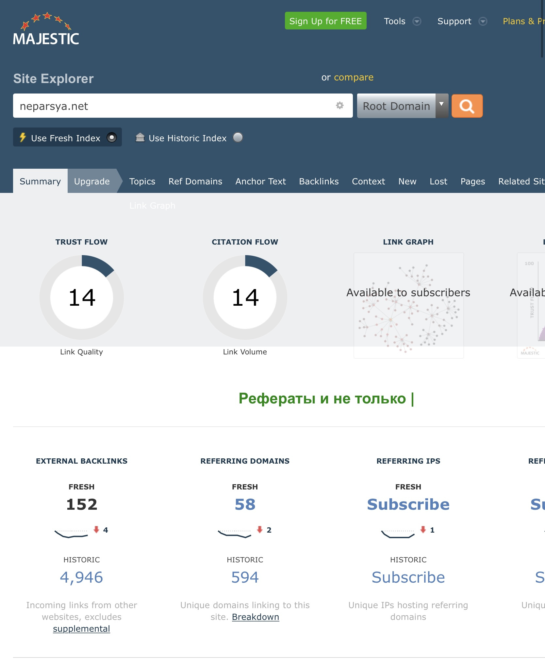Open the Backlinks tab
The height and width of the screenshot is (666, 545).
[x=319, y=181]
